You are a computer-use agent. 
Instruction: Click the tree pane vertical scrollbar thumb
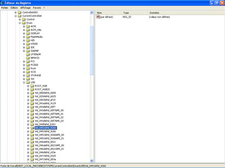point(92,50)
